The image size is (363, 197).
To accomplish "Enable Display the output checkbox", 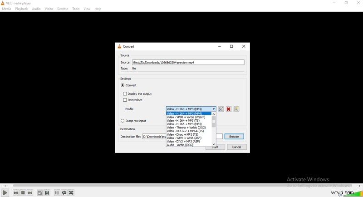I will pyautogui.click(x=125, y=94).
